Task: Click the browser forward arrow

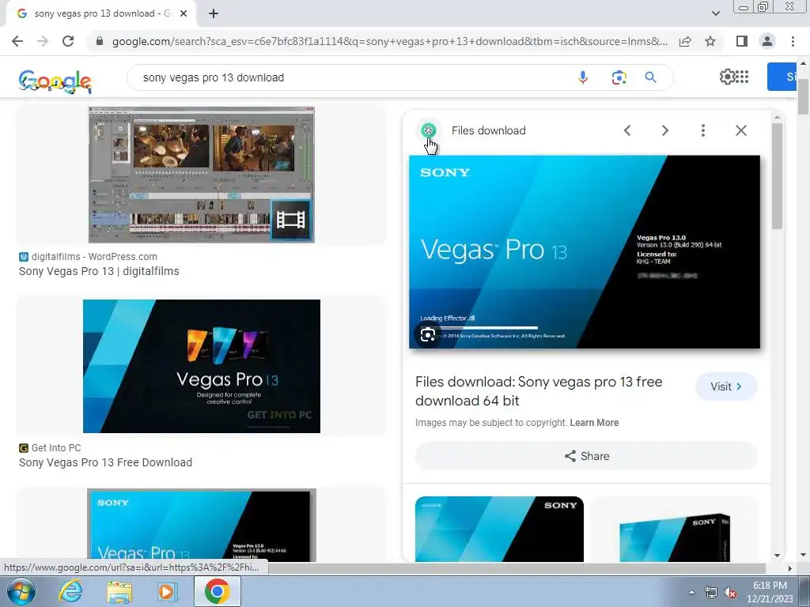Action: 43,41
